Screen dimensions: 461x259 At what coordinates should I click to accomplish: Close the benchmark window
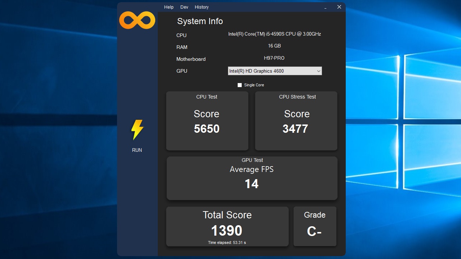[x=339, y=7]
